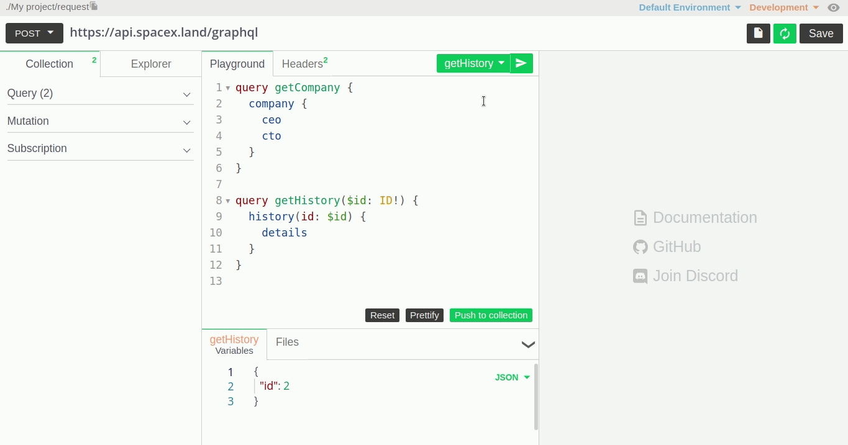Toggle the eye icon in top bar

tap(834, 7)
